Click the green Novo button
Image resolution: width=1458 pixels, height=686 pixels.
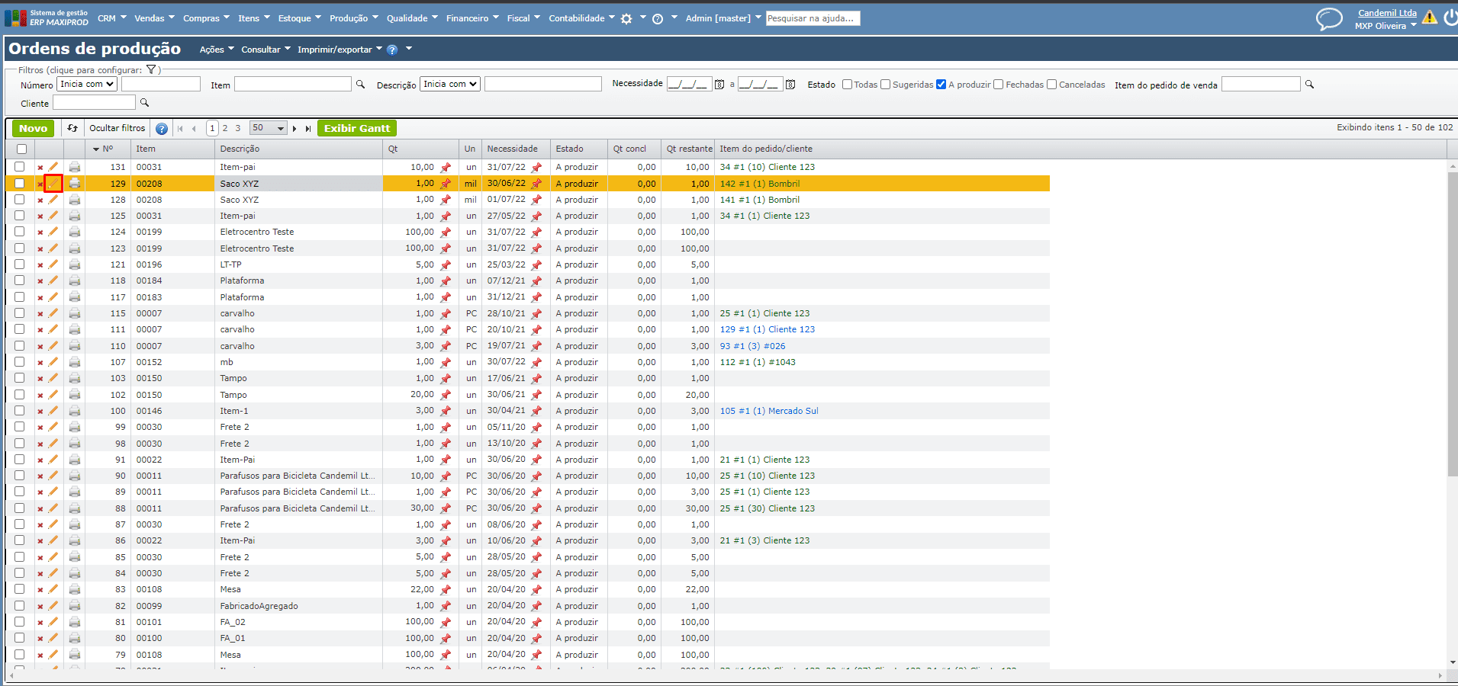(33, 128)
